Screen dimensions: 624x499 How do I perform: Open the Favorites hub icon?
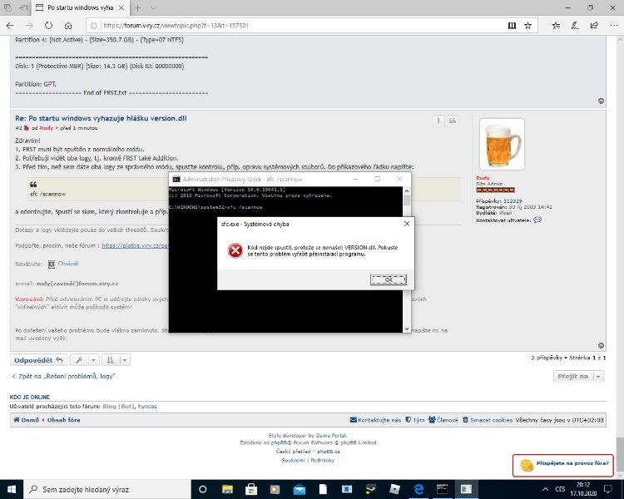point(556,26)
